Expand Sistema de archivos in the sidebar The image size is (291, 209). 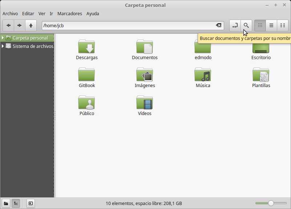pyautogui.click(x=3, y=46)
